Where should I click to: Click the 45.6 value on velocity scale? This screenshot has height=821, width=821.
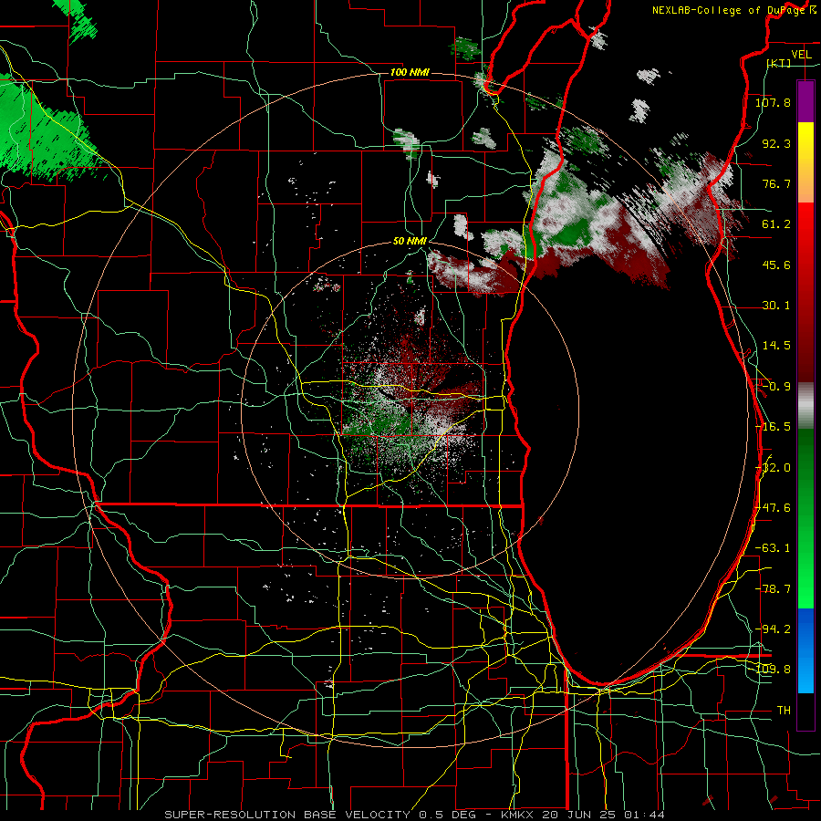[x=776, y=265]
